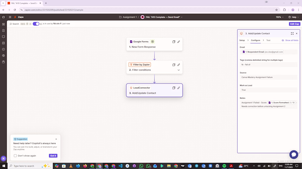The width and height of the screenshot is (302, 169).
Task: Toggle the Zap on/off switch
Action: point(36,24)
